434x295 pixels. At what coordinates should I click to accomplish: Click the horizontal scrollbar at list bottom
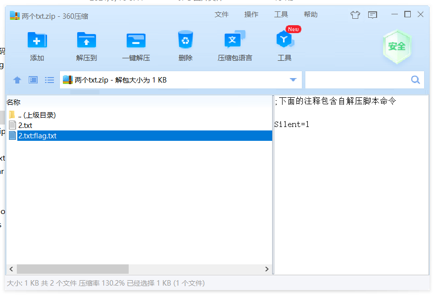point(74,269)
